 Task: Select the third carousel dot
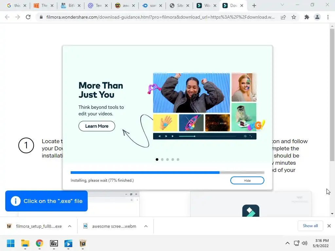click(167, 159)
